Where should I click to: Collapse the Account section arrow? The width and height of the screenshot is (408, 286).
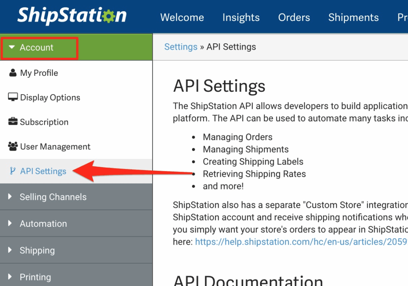(x=12, y=48)
